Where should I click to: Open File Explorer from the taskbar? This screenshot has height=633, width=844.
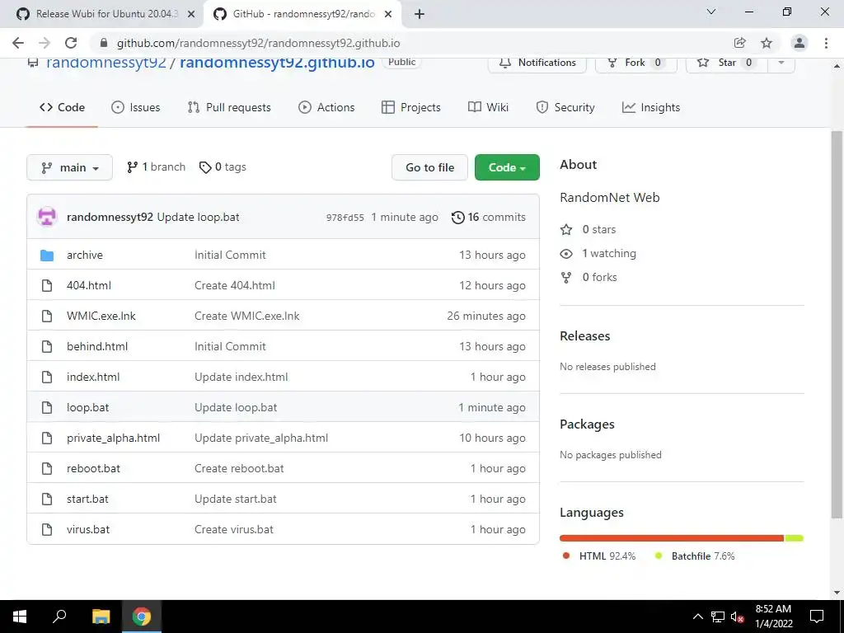[101, 617]
